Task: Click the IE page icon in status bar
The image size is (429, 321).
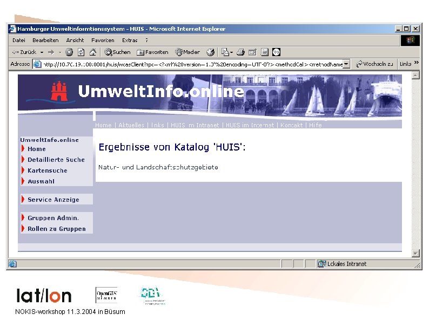Action: 12,264
